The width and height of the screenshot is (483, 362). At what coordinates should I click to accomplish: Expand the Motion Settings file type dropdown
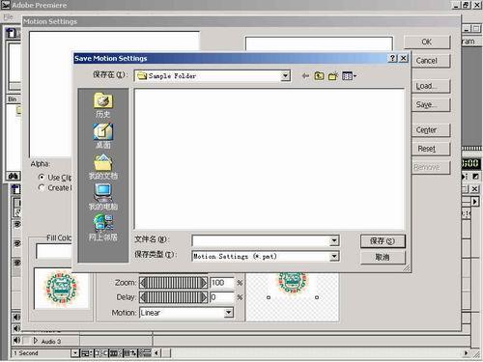click(x=334, y=257)
